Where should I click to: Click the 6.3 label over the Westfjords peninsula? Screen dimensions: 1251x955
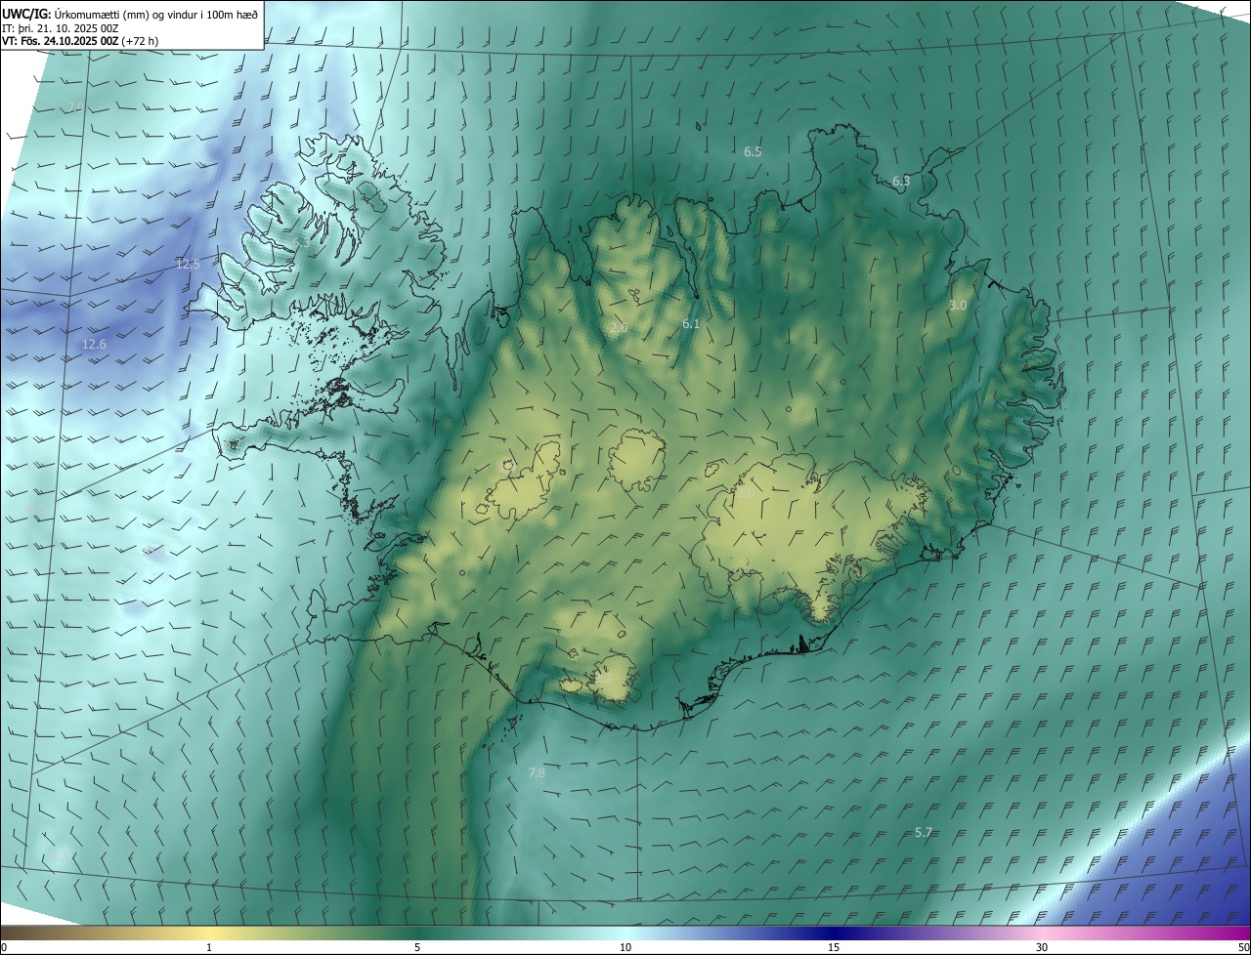301,241
